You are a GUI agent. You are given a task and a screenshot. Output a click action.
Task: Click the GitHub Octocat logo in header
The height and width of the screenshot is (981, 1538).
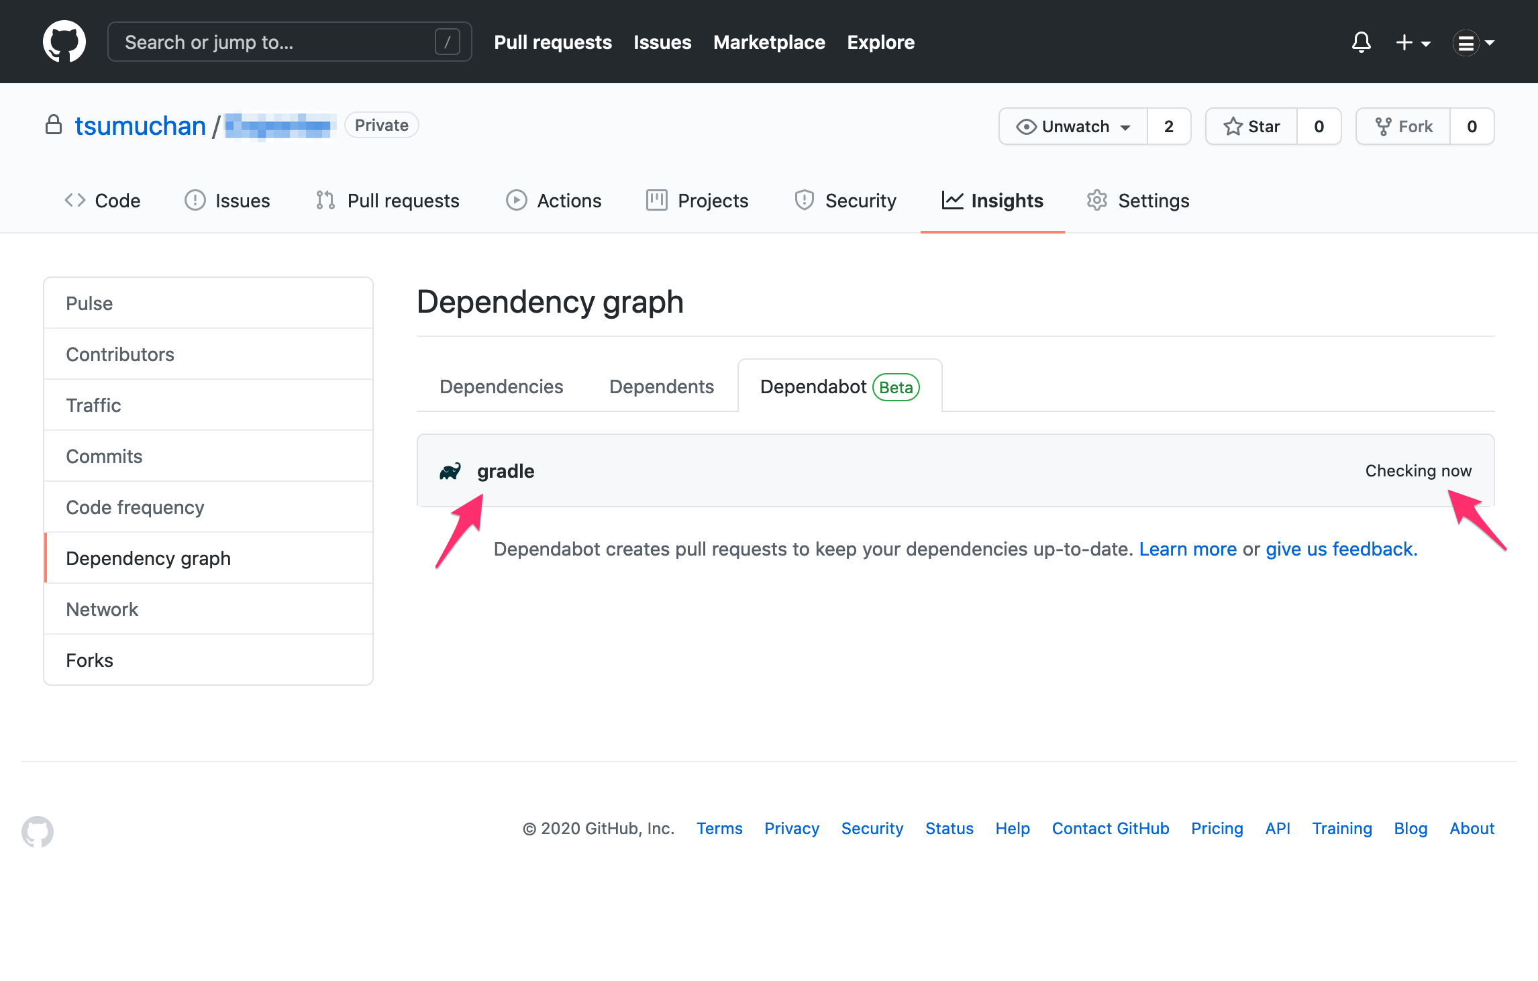tap(64, 42)
